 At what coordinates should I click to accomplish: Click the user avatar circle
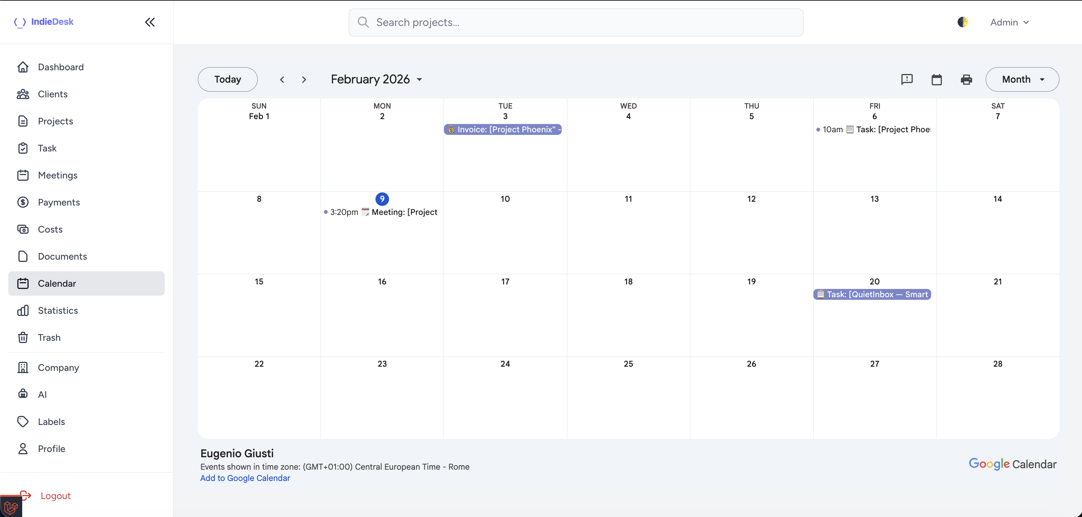(963, 22)
